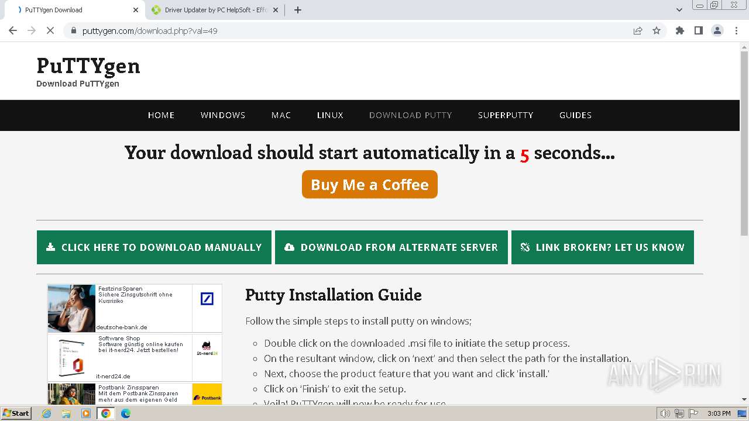Click the Putty Installation Guide heading
The height and width of the screenshot is (421, 749).
coord(334,295)
